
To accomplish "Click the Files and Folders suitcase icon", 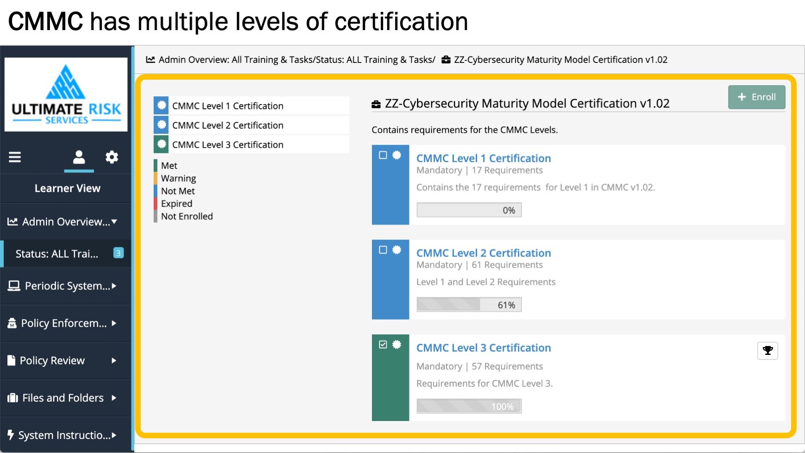I will coord(13,398).
